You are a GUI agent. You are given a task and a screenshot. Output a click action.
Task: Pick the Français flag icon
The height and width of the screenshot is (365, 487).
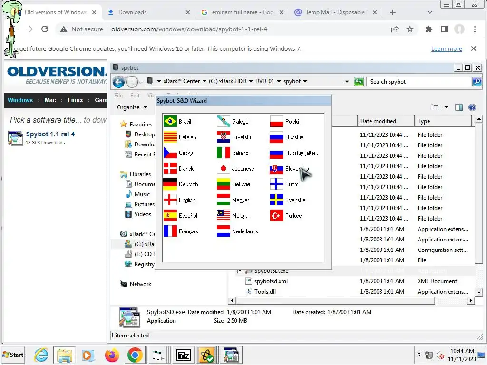(x=170, y=231)
